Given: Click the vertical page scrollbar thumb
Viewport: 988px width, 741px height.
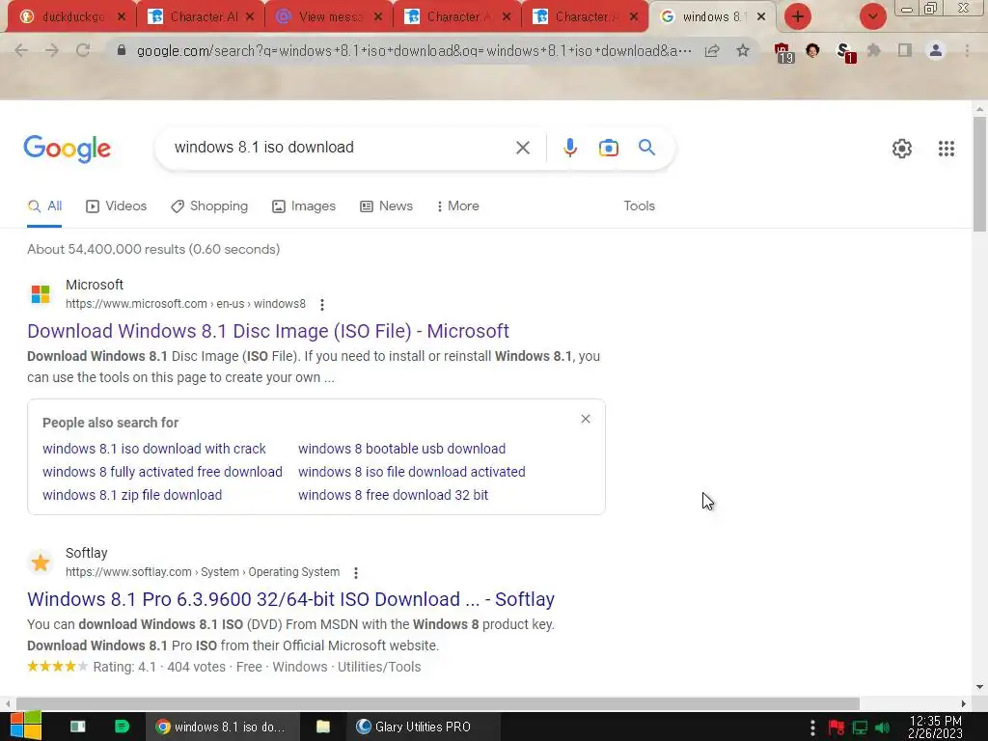Looking at the screenshot, I should (979, 174).
